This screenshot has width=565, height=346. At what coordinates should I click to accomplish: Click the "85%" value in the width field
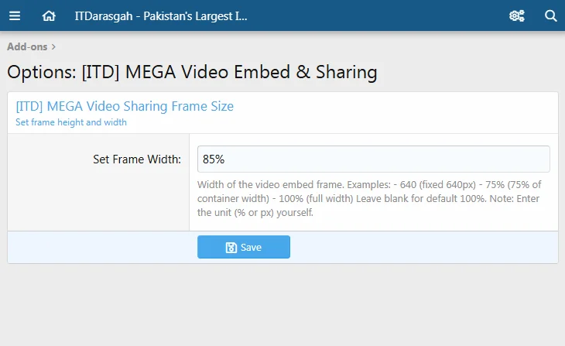(x=214, y=159)
